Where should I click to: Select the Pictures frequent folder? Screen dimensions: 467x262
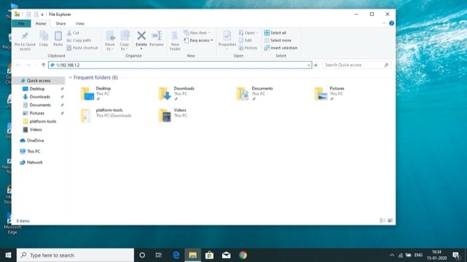coord(330,93)
